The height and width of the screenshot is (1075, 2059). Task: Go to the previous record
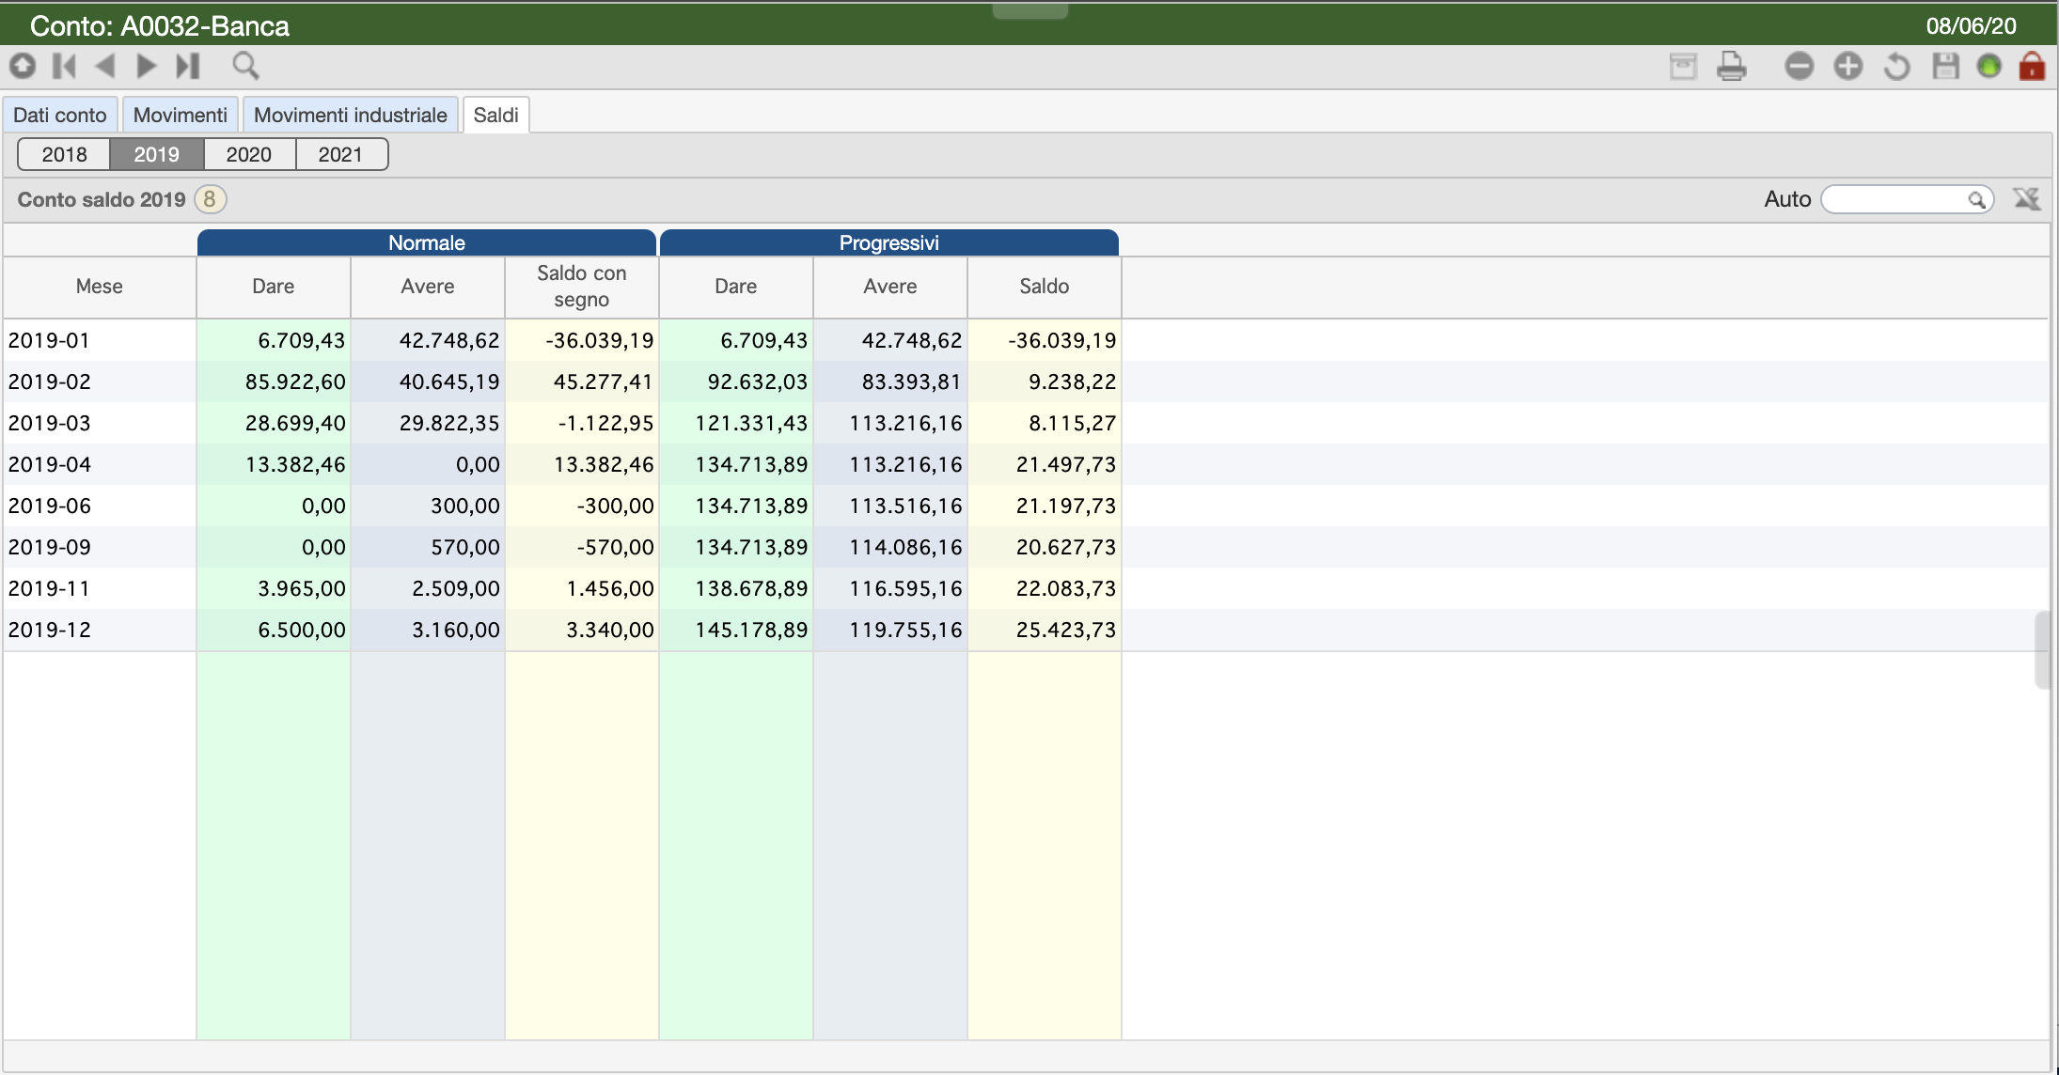tap(105, 66)
